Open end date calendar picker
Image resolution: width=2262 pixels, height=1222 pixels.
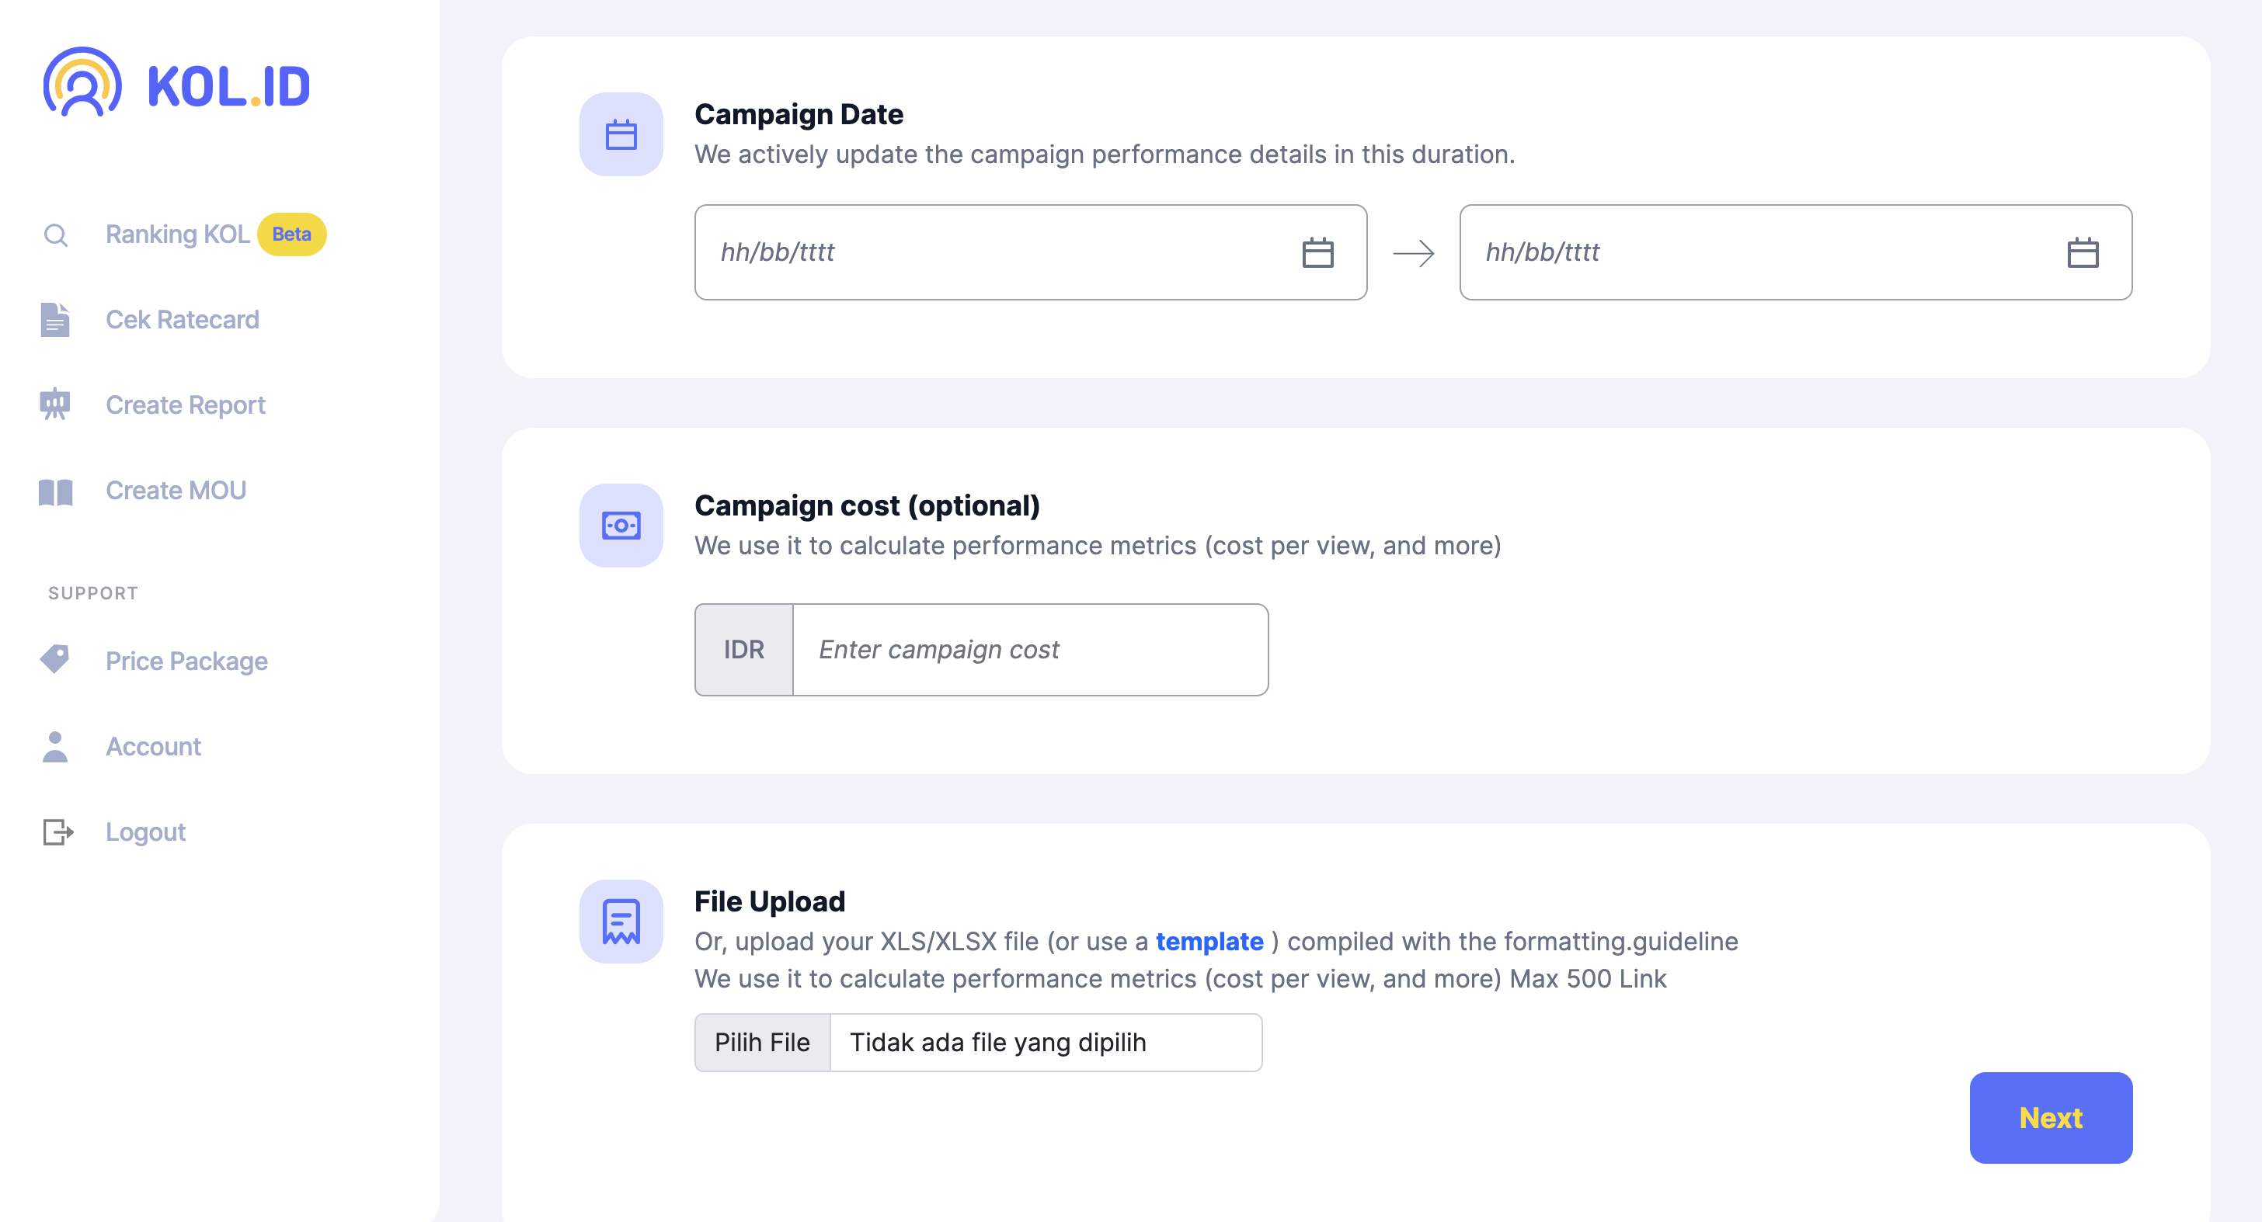pyautogui.click(x=2082, y=253)
